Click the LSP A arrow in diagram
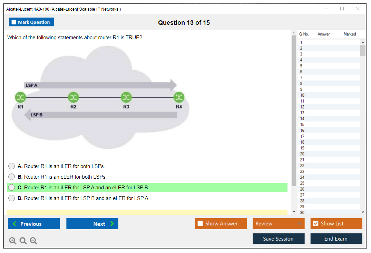The image size is (371, 253). click(x=100, y=85)
